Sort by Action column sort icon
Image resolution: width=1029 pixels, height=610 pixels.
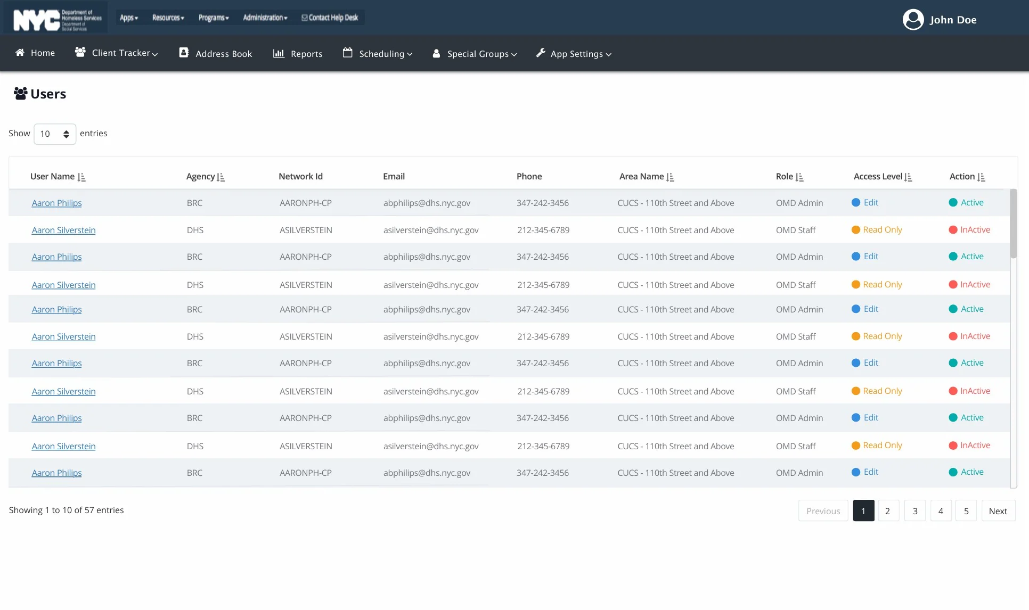[x=981, y=177]
